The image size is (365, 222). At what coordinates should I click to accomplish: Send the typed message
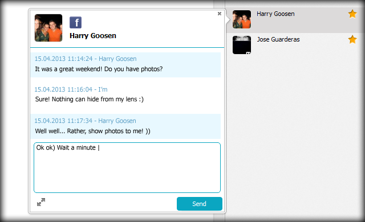(200, 204)
